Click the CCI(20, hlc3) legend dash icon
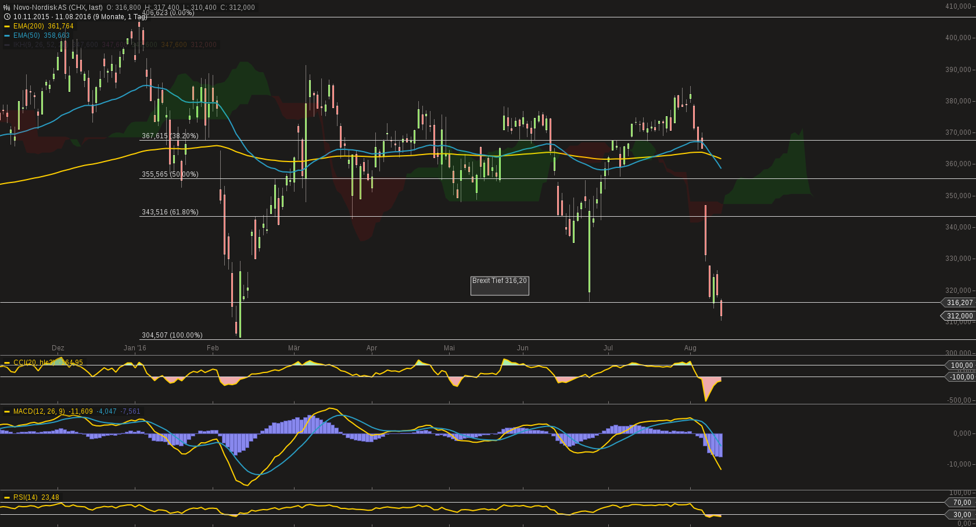The height and width of the screenshot is (527, 976). point(6,362)
